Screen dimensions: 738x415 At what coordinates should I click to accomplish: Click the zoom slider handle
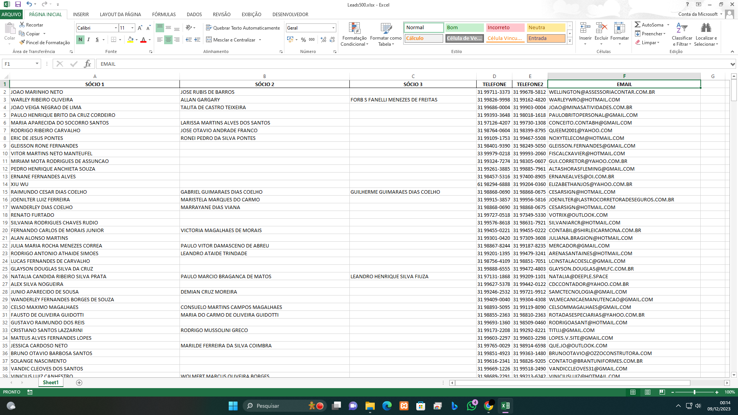694,392
